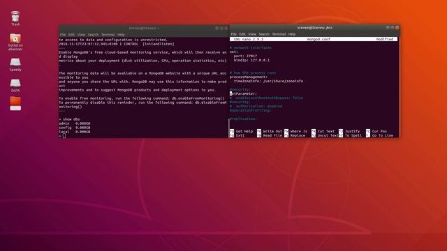Click the 'config 0.000GB' row
Viewport: 447px width, 251px height.
click(75, 128)
